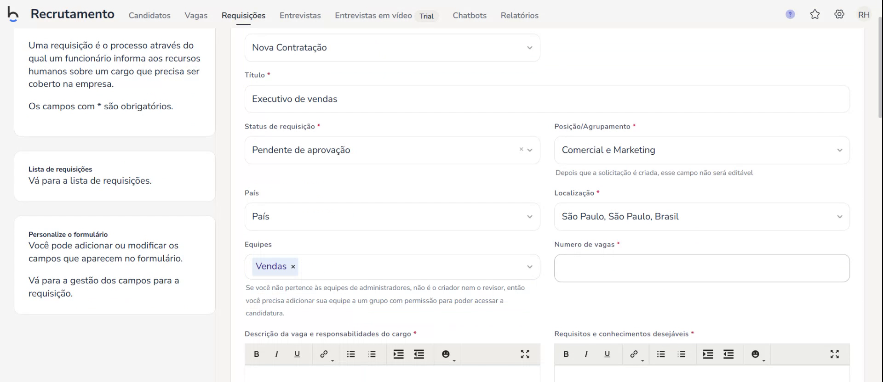Click the app logo icon beside Recrutamento
Screen dimensions: 883x382
[x=13, y=14]
